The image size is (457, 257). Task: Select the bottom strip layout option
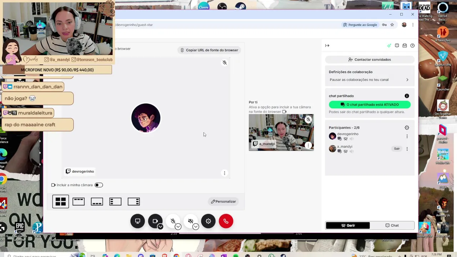tap(97, 202)
